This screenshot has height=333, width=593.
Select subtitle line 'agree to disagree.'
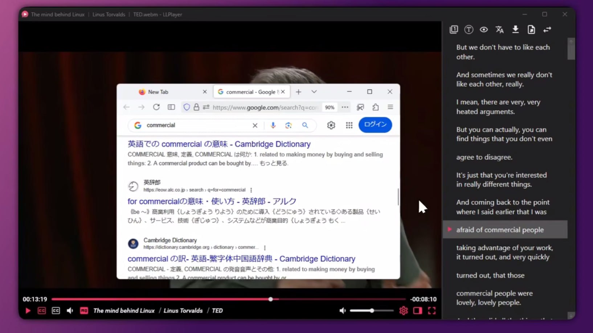pos(484,157)
